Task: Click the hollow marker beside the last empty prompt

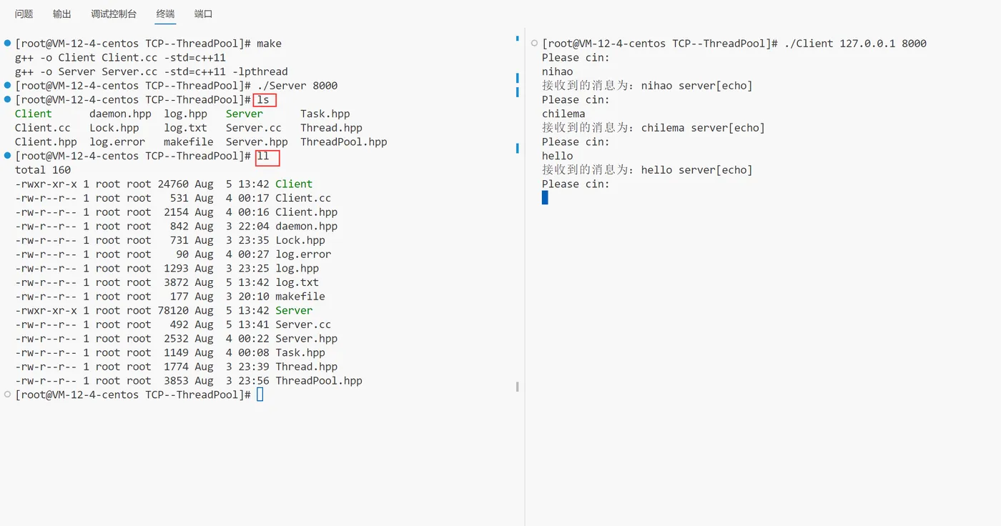Action: pos(7,394)
